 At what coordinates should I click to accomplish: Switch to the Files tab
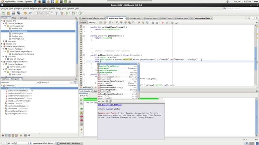coord(14,18)
